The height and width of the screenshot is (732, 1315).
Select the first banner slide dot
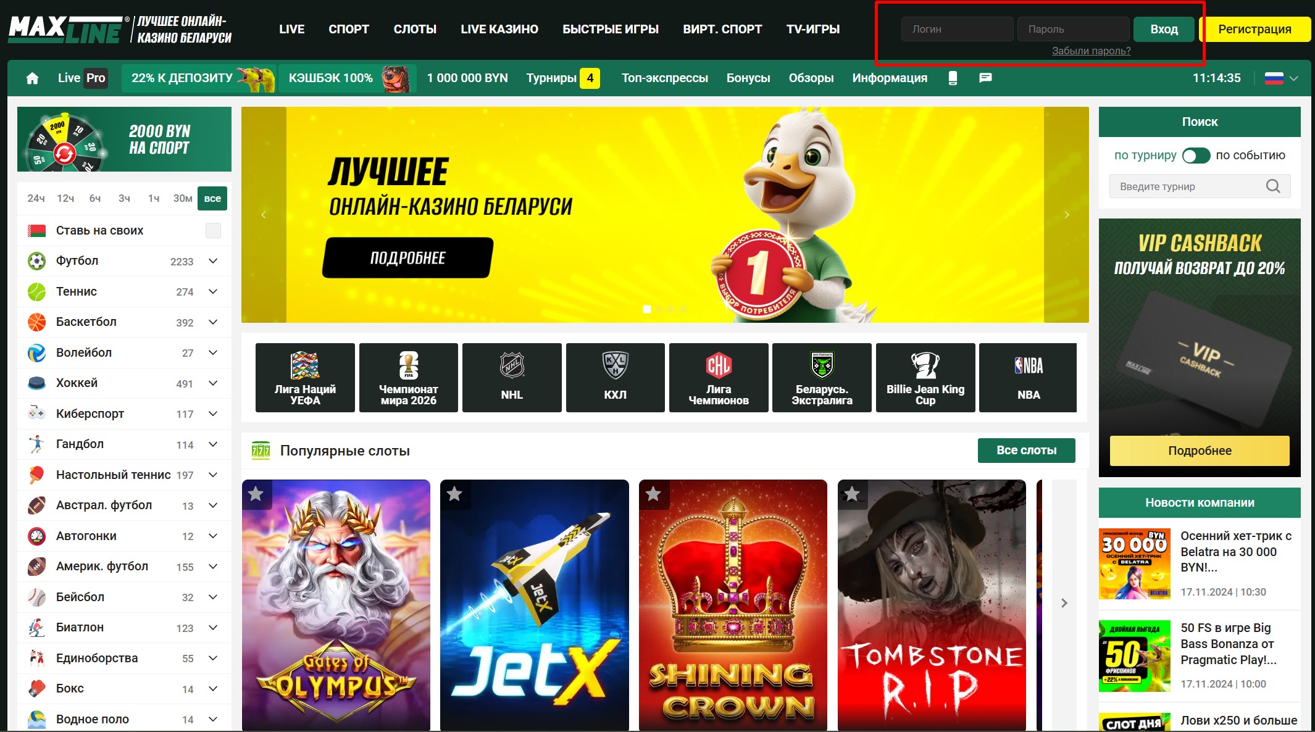(647, 309)
